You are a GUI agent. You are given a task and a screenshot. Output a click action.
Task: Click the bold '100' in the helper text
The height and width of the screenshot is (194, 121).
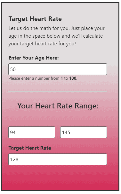[73, 78]
